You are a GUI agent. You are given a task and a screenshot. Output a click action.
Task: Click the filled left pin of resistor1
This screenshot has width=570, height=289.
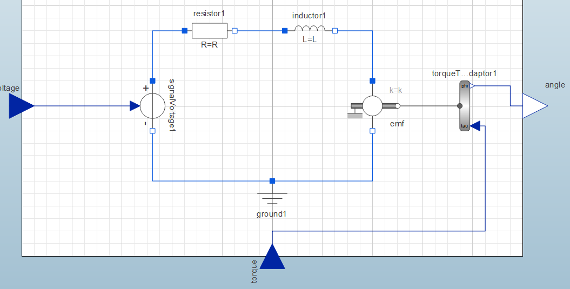(185, 31)
